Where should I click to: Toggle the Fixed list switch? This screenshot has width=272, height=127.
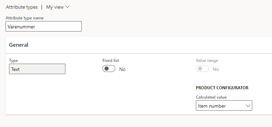(109, 69)
